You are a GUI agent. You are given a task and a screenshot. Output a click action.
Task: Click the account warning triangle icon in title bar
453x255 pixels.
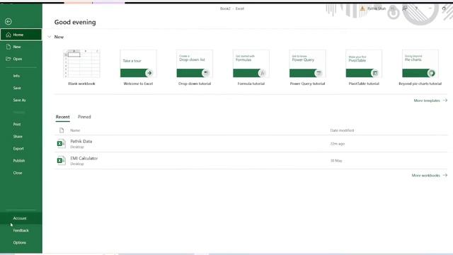[362, 8]
